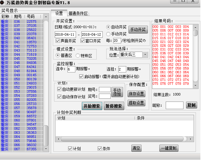
Task: Click the lottery list scrollbar thumb
Action: pos(46,136)
